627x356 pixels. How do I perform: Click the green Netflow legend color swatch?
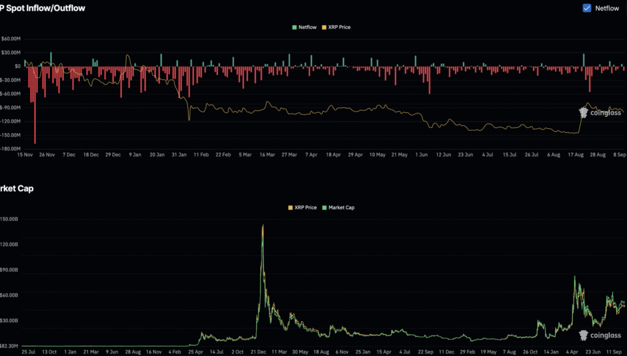pyautogui.click(x=294, y=27)
